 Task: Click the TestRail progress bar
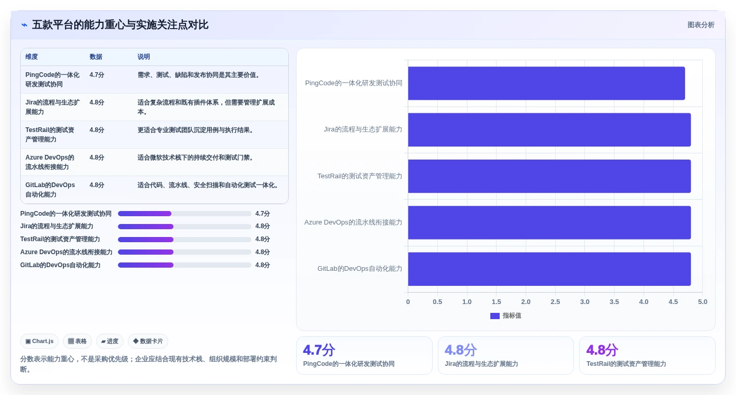click(184, 240)
